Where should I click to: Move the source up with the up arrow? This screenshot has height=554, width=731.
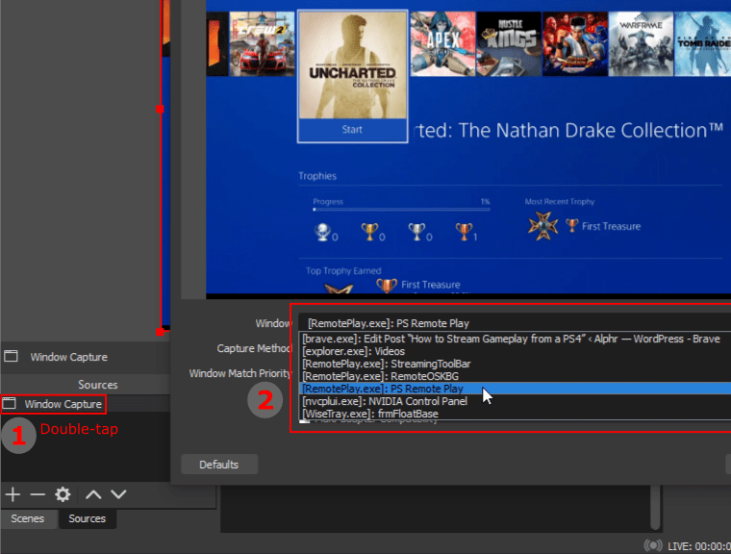(x=93, y=494)
